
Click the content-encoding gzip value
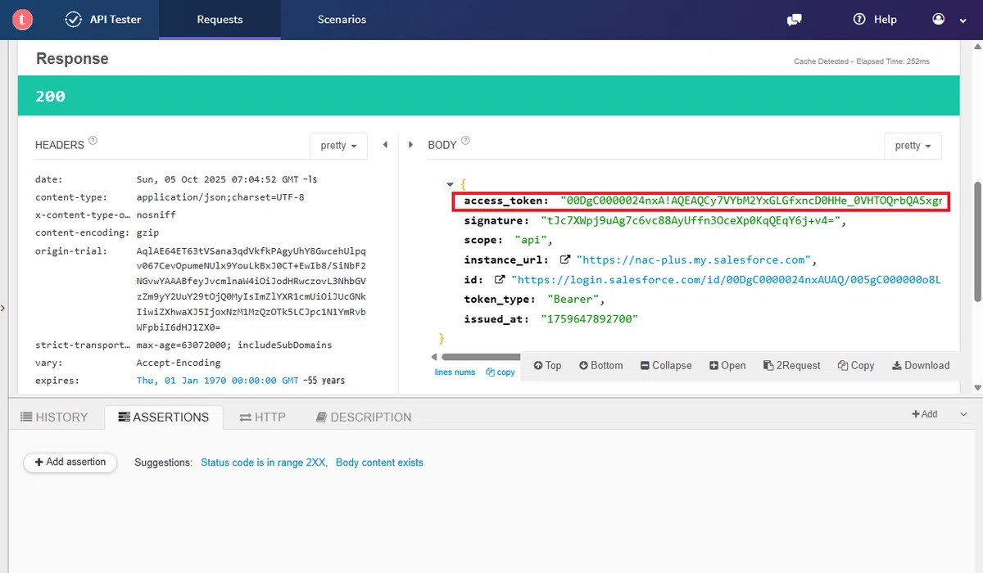149,232
